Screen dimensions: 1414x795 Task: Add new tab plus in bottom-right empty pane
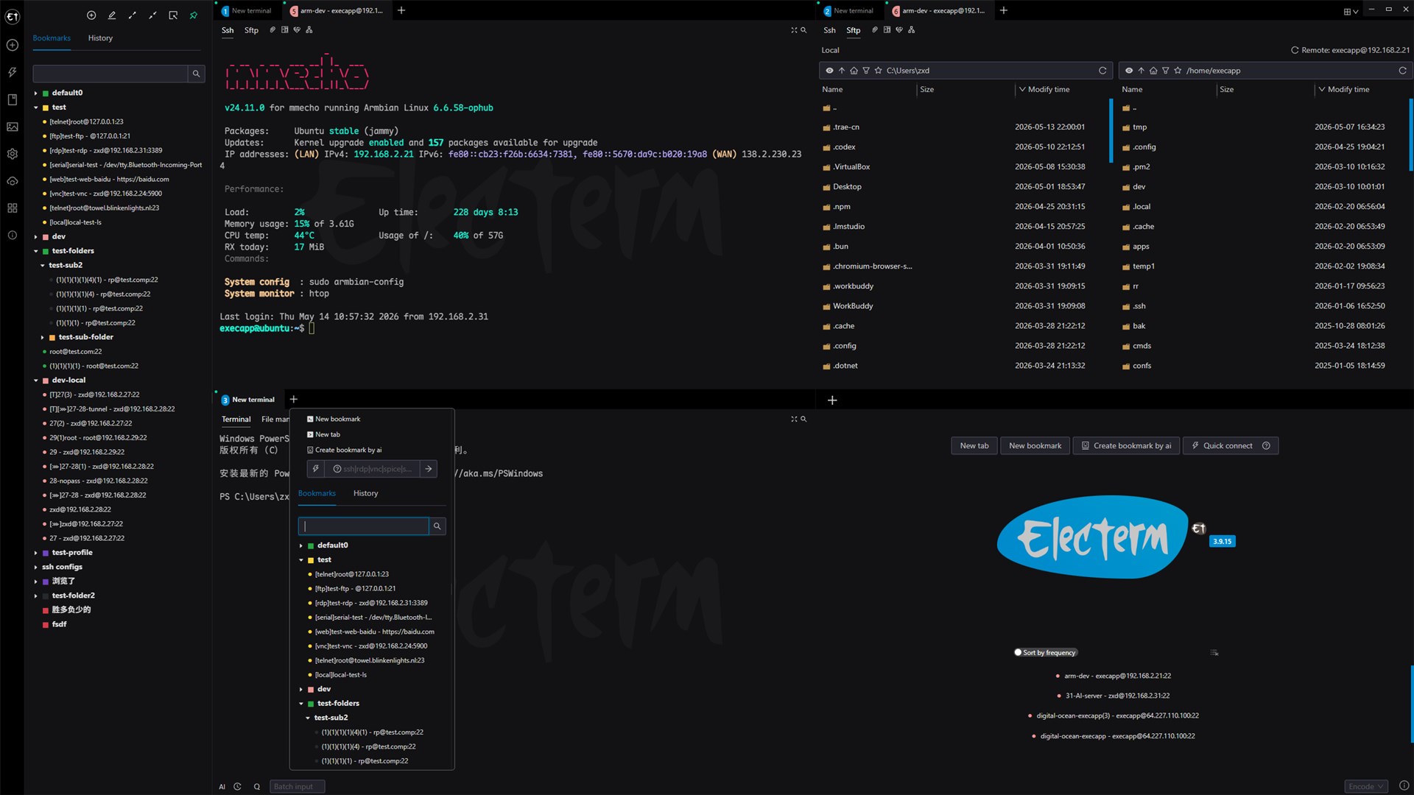(x=832, y=400)
